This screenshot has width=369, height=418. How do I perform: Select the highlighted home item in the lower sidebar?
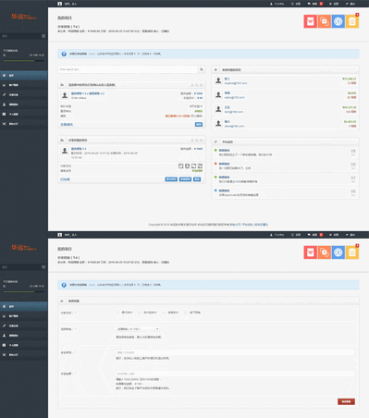[24, 306]
